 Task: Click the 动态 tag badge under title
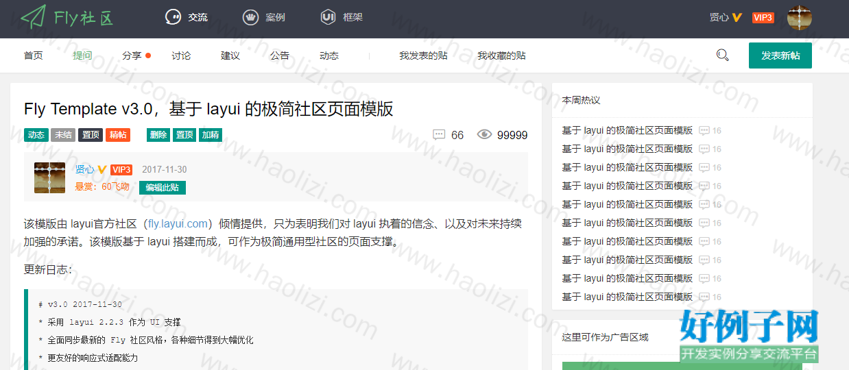coord(36,135)
